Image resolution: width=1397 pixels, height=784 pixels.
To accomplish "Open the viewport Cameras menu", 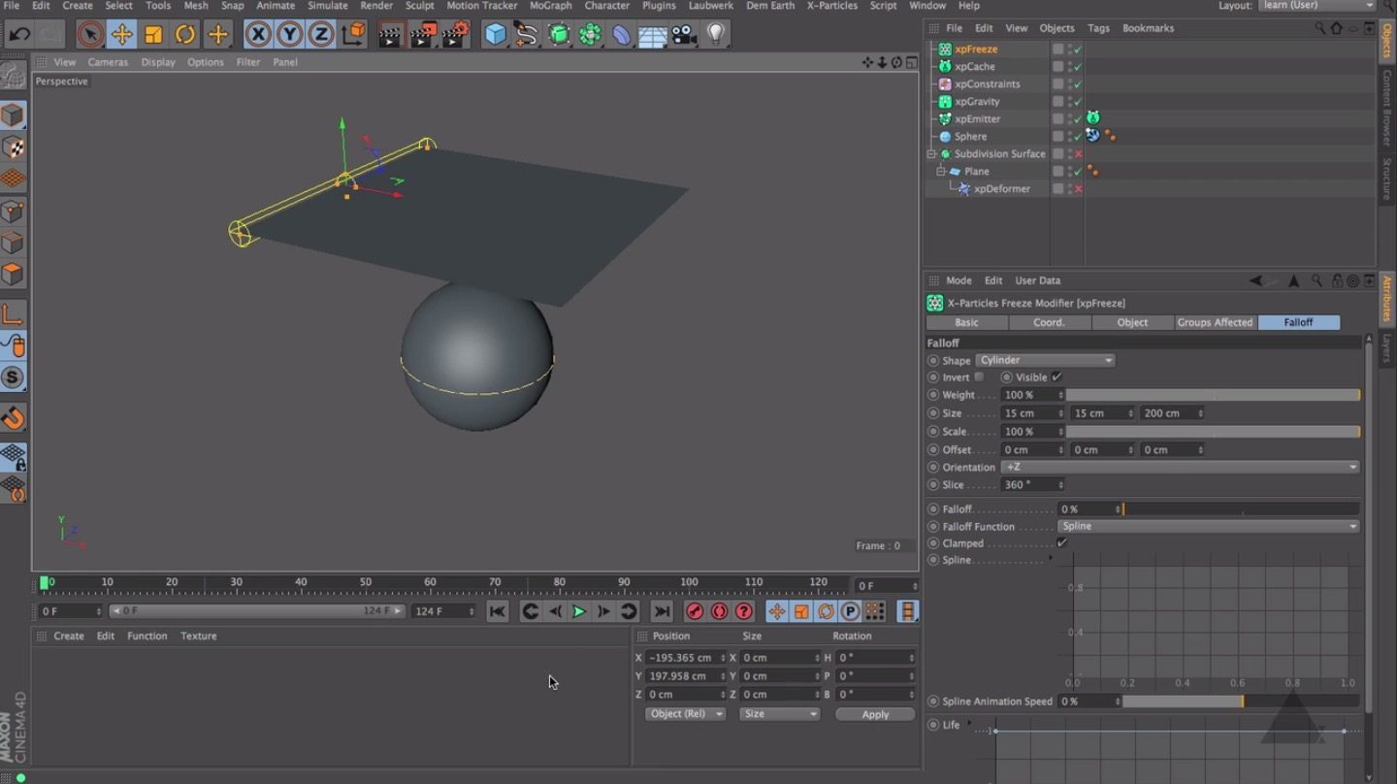I will pyautogui.click(x=108, y=62).
